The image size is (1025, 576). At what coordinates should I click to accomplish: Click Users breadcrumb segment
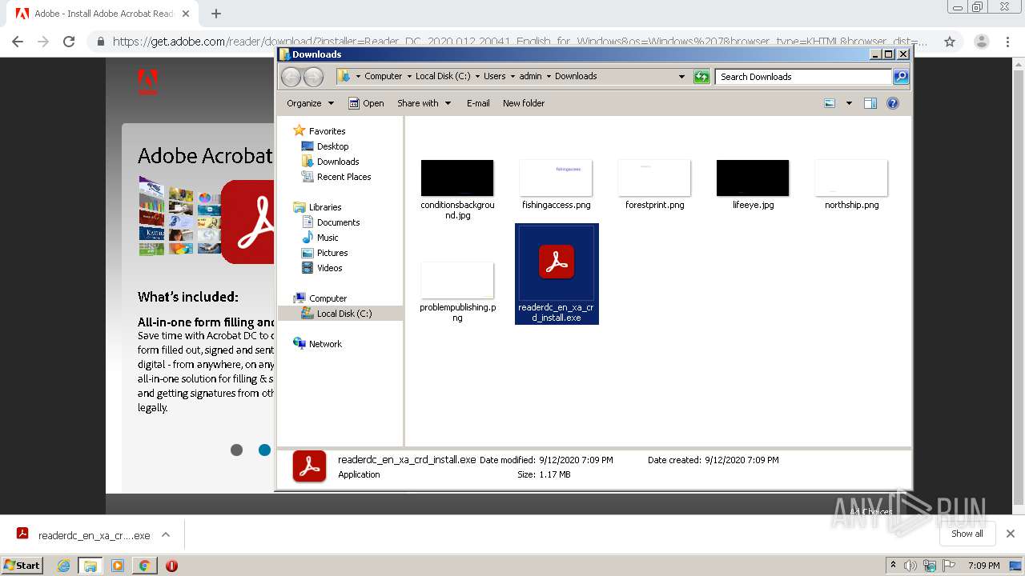point(494,77)
